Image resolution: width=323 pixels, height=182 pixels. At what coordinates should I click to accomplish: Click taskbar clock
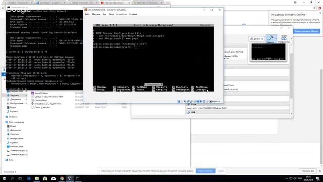click(308, 178)
